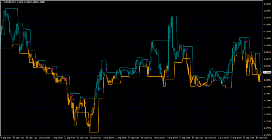272x140 pixels.
Task: Click the 14 Sep 14:00 time label
Action: [x=173, y=138]
